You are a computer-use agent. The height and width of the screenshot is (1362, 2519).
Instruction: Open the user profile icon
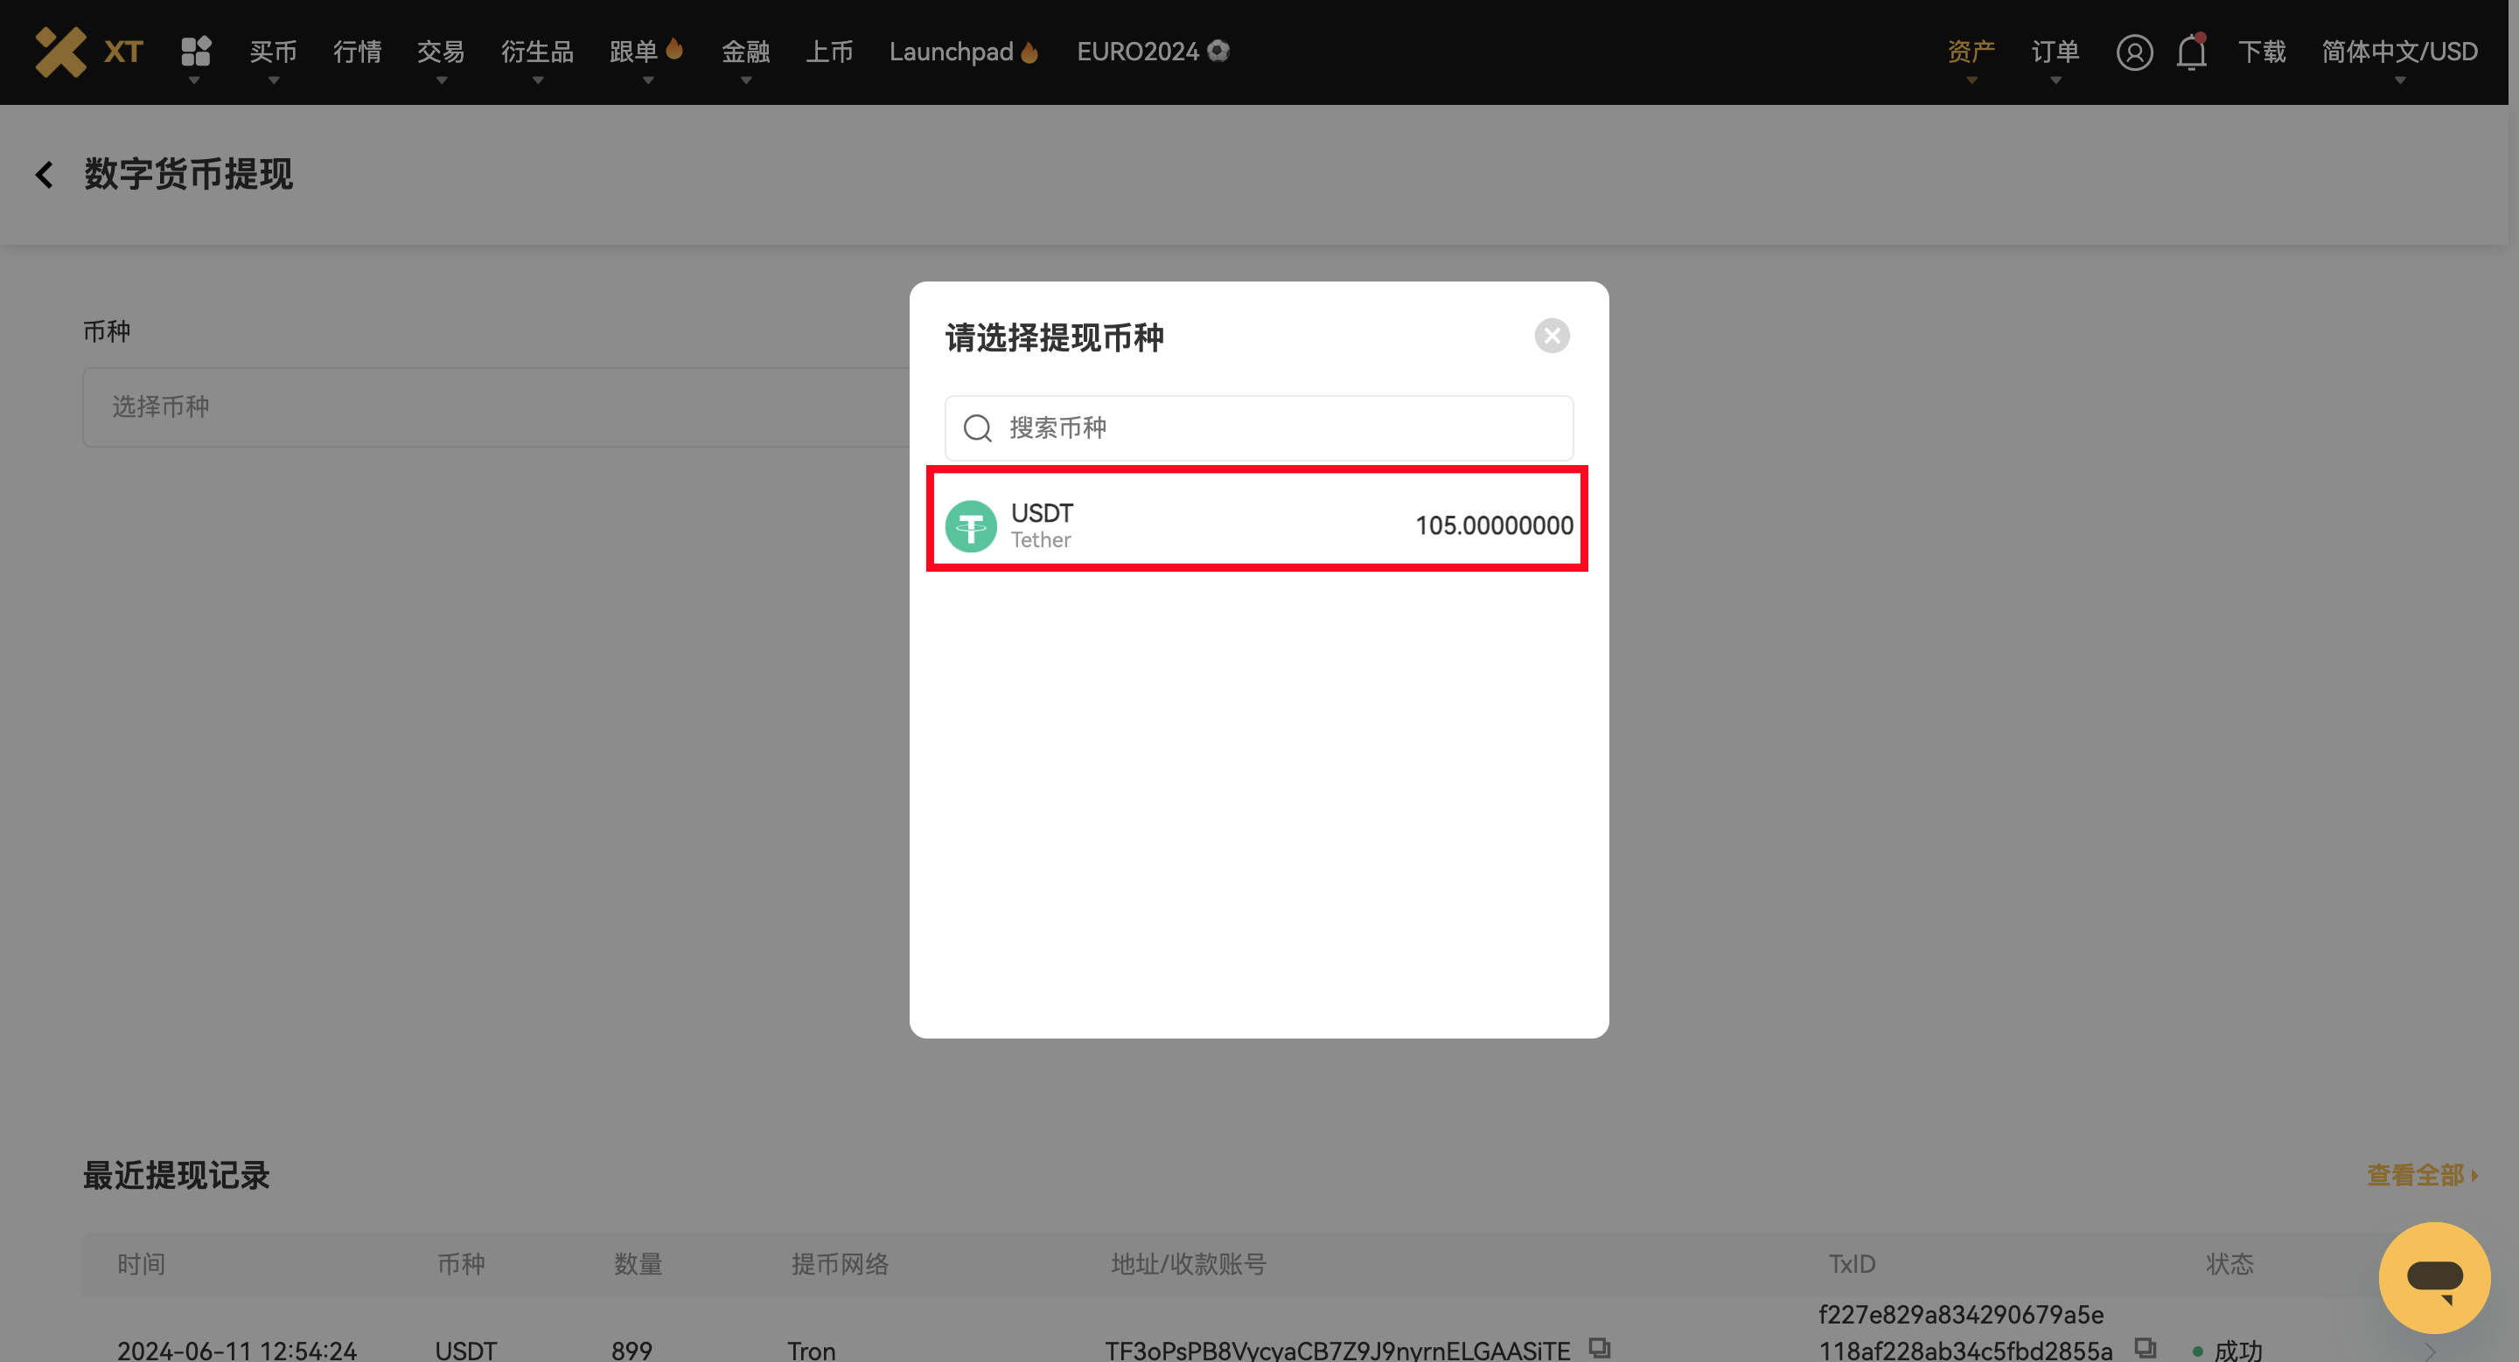pos(2134,52)
